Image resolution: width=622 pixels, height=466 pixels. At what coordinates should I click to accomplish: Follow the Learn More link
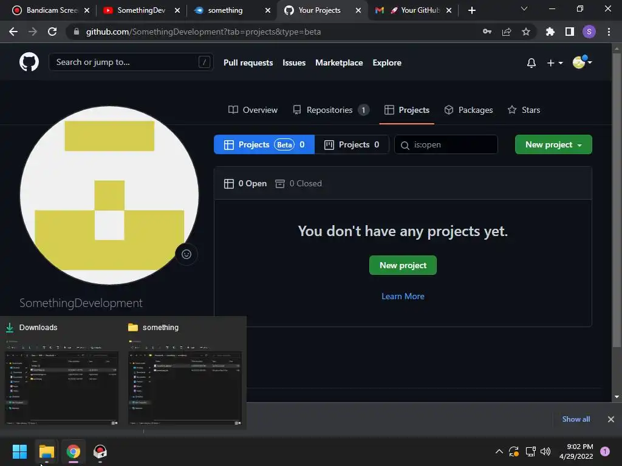point(403,296)
